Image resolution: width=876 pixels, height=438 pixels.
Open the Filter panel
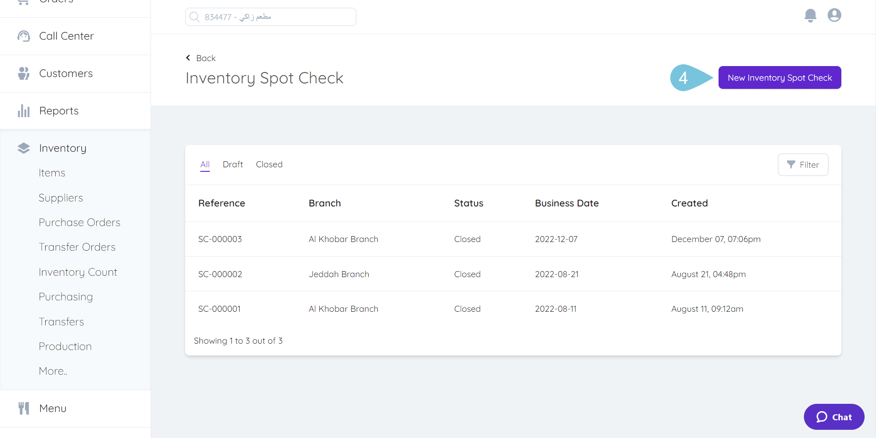pos(803,165)
